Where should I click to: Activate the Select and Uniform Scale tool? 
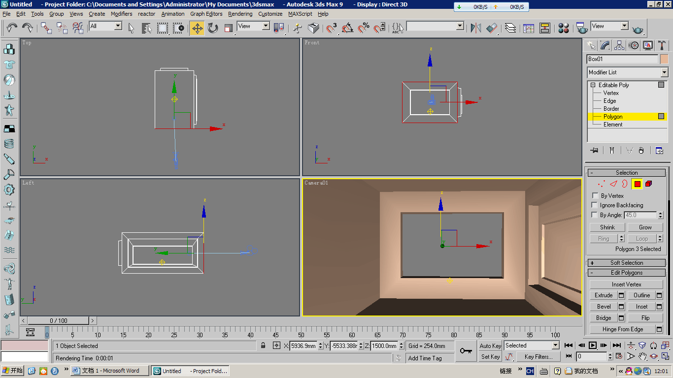click(229, 28)
